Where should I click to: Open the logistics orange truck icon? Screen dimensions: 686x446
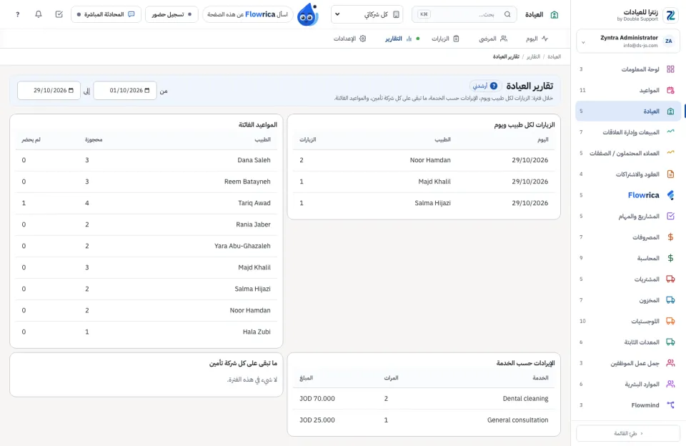point(670,321)
